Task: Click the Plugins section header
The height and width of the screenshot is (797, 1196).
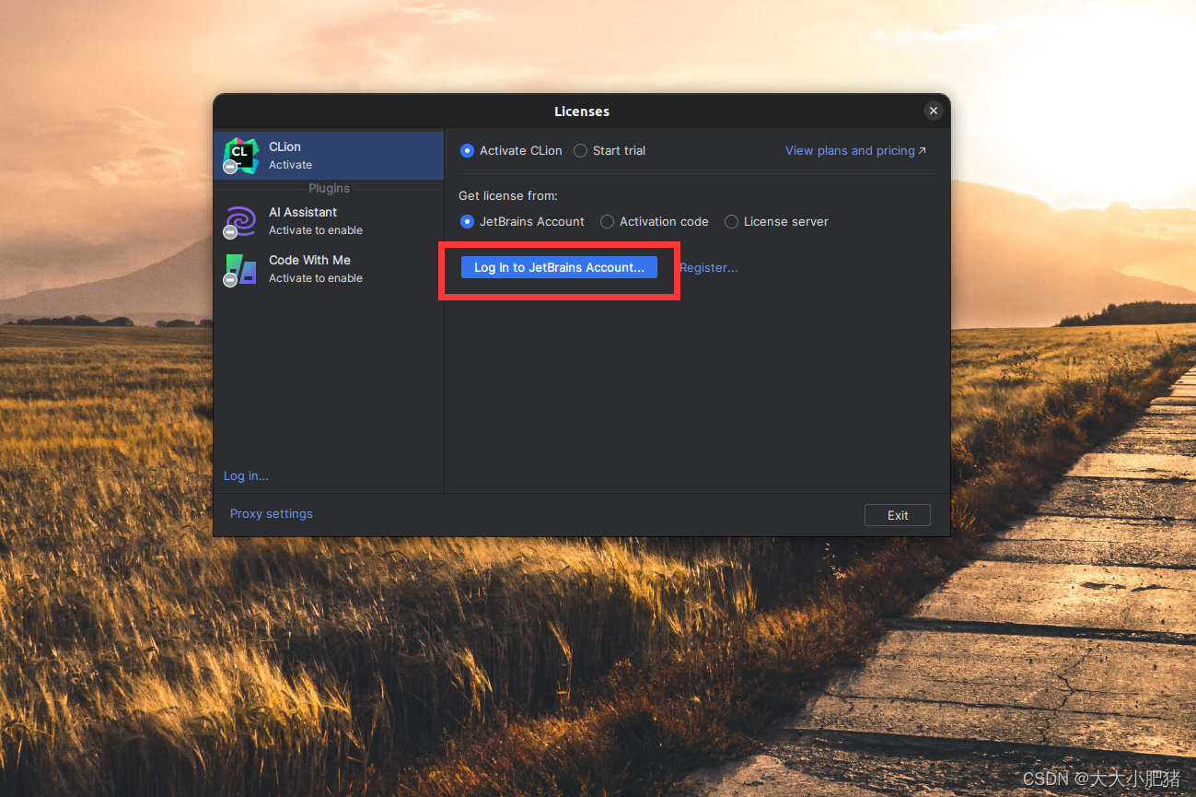Action: pyautogui.click(x=329, y=188)
